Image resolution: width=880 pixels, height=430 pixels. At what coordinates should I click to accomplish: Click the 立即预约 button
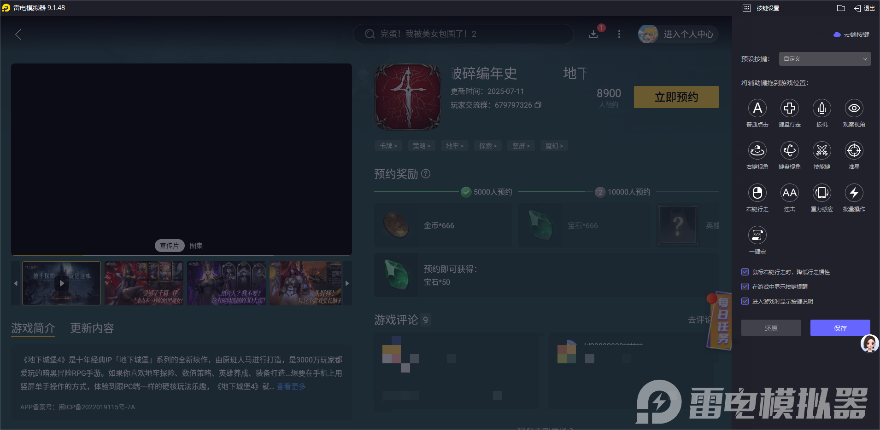tap(676, 97)
